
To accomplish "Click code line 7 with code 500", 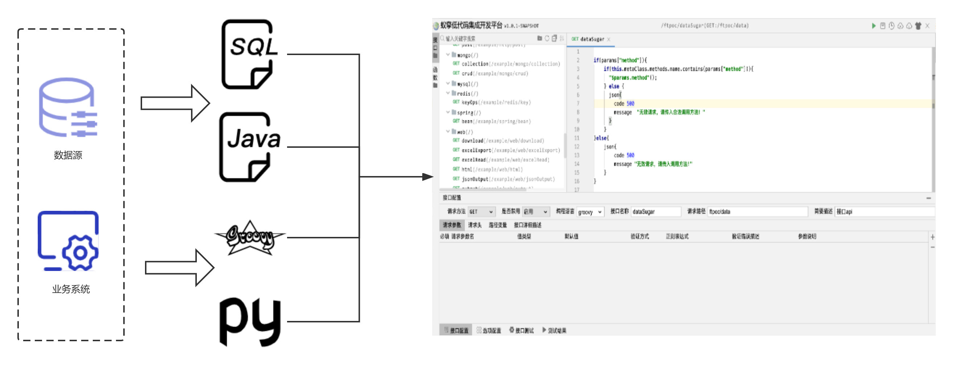I will pyautogui.click(x=763, y=104).
